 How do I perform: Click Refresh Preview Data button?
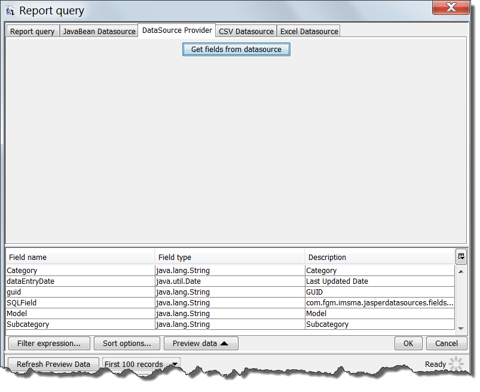(x=53, y=365)
